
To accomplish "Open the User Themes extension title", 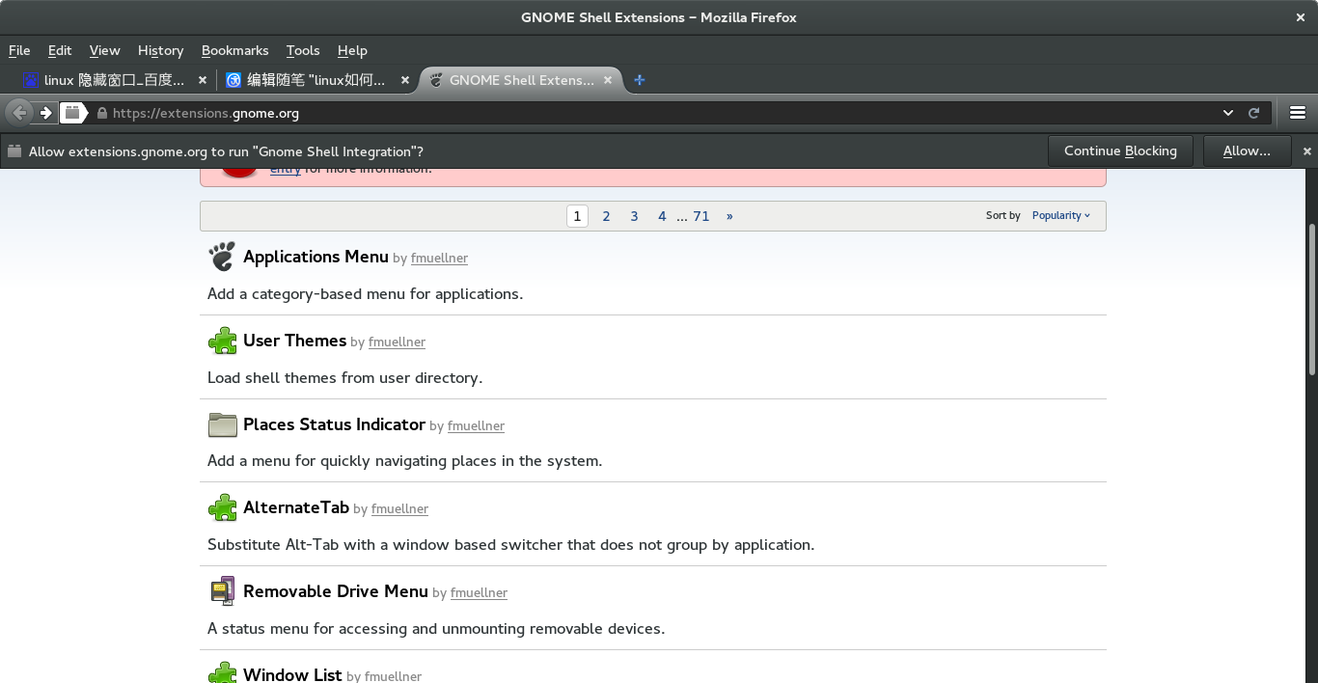I will tap(294, 341).
